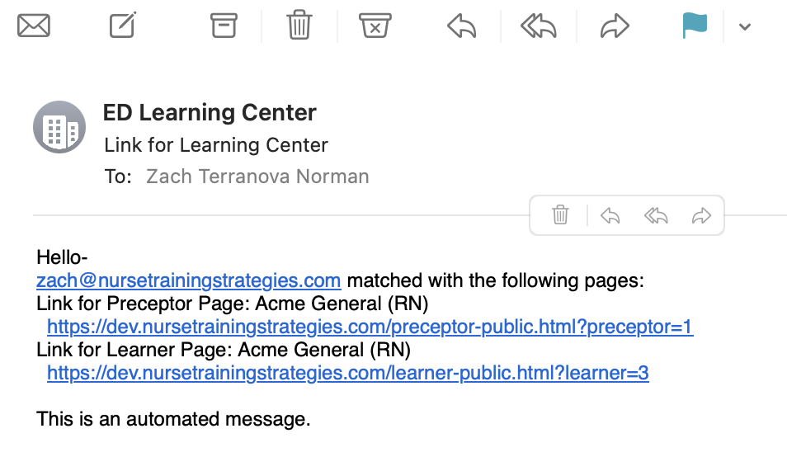Move message to Junk with box-x icon

(375, 26)
